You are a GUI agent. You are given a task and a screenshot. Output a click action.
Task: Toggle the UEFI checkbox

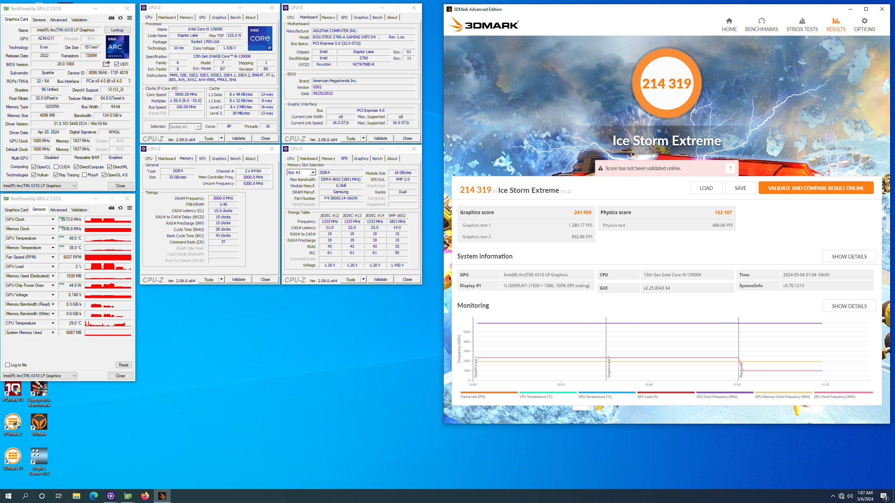117,64
